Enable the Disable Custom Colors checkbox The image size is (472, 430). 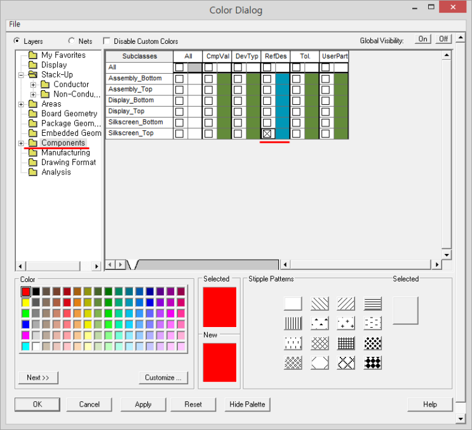pyautogui.click(x=107, y=41)
